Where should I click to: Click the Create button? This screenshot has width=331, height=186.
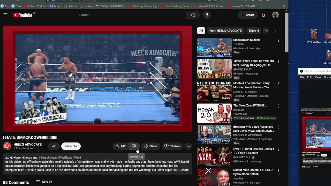point(247,15)
